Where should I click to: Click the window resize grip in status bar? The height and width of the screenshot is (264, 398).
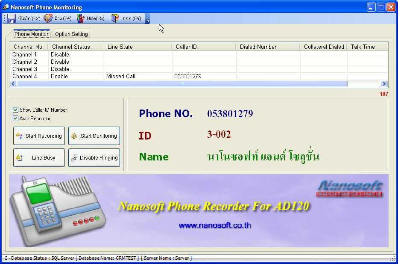point(393,258)
